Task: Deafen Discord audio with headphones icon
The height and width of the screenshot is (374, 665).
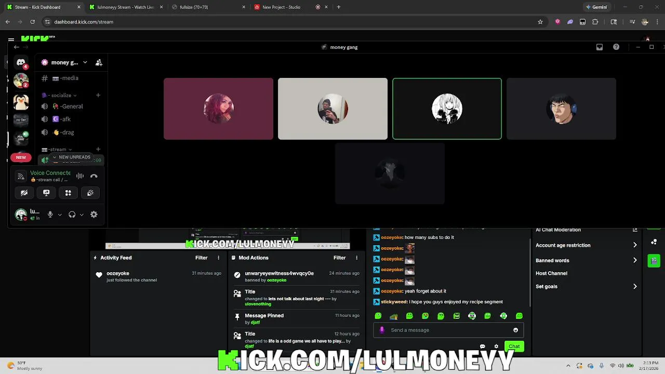Action: [72, 215]
